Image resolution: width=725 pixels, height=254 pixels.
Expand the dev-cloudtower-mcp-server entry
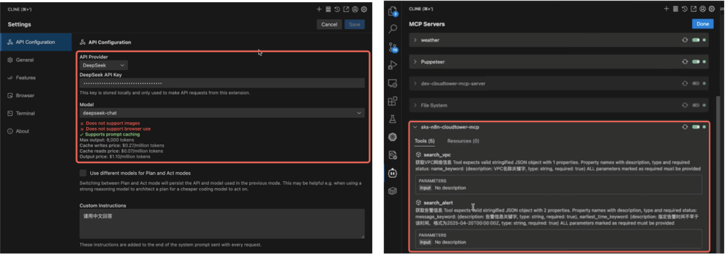[x=415, y=83]
